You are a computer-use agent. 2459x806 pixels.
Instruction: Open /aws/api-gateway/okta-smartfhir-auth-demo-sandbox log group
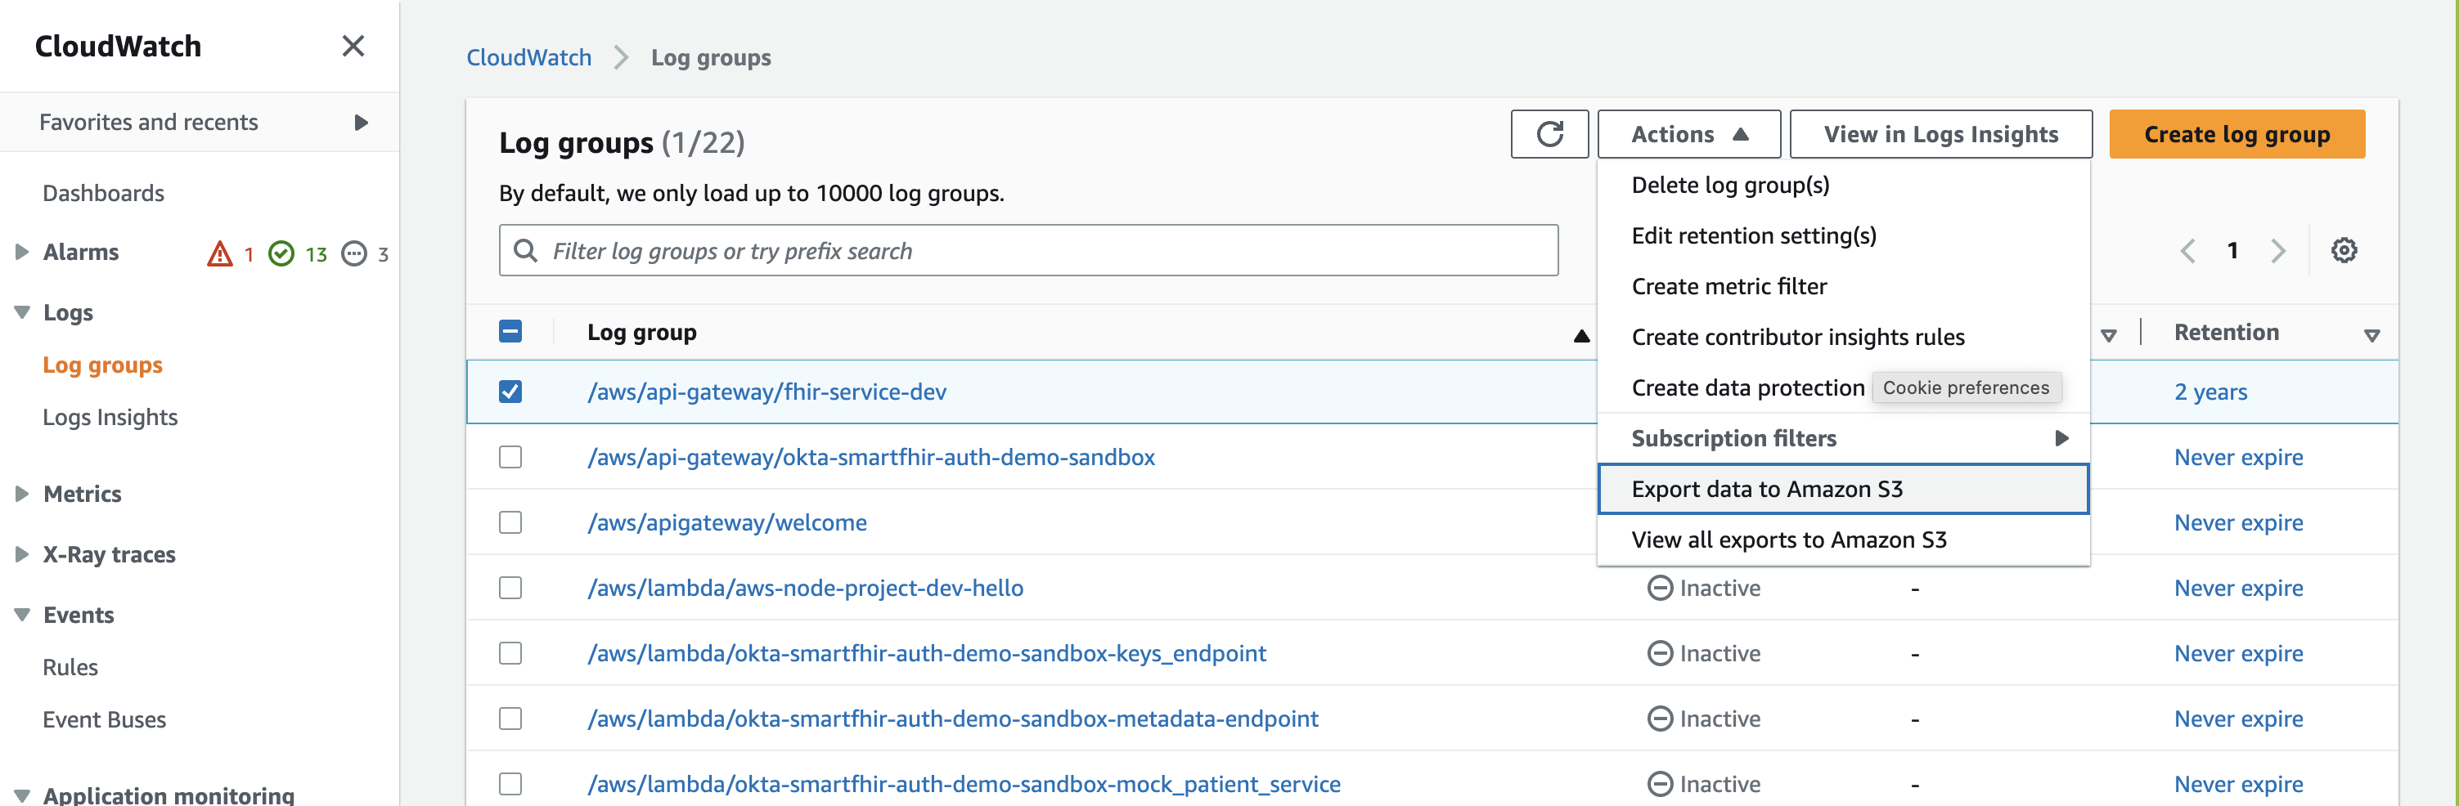click(870, 458)
